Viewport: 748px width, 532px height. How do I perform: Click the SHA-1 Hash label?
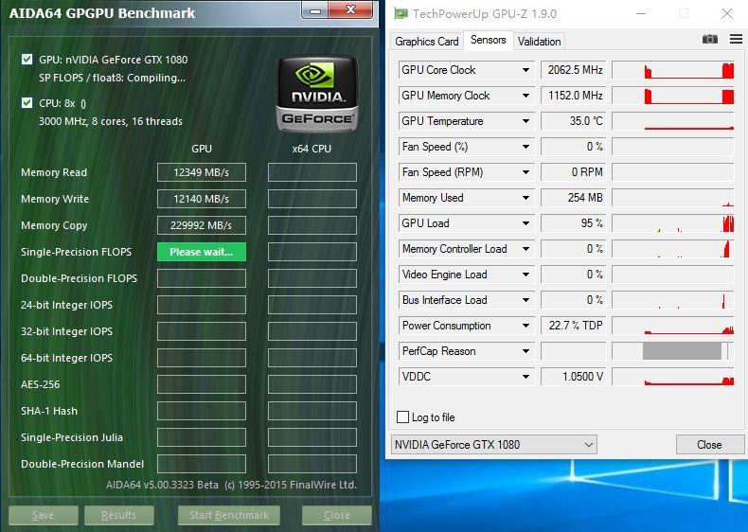49,411
